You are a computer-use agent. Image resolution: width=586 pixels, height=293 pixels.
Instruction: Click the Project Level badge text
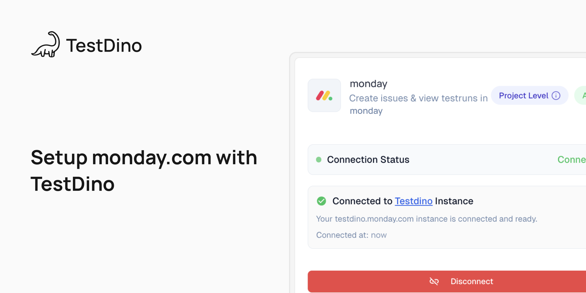[x=523, y=96]
